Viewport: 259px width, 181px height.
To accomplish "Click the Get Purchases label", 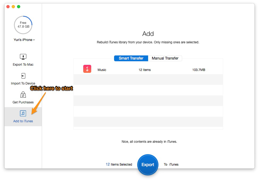I will click(x=23, y=102).
